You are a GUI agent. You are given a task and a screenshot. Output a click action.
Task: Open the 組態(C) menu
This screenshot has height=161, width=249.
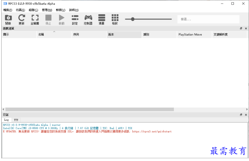click(x=33, y=10)
